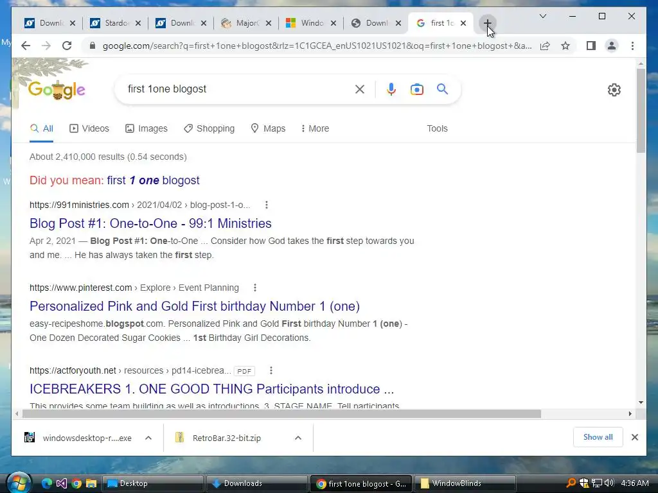Start a voice search with the microphone
The height and width of the screenshot is (493, 658).
[x=391, y=89]
